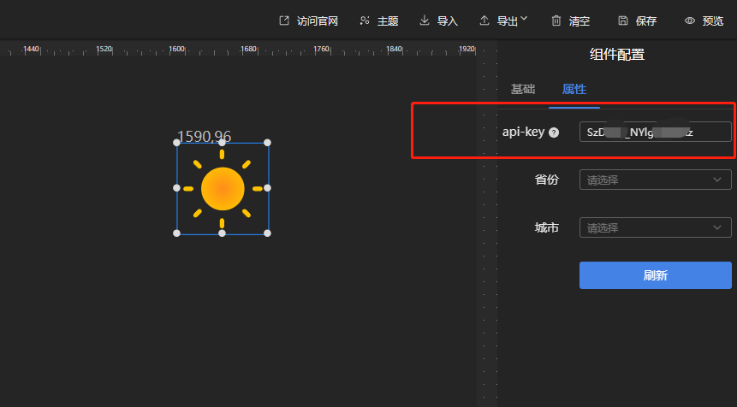
Task: Select the sun weather widget on canvas
Action: click(x=223, y=188)
